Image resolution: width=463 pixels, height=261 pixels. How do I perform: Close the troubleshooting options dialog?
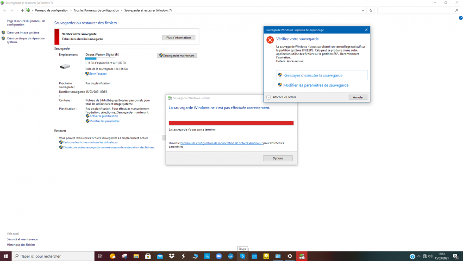(366, 30)
